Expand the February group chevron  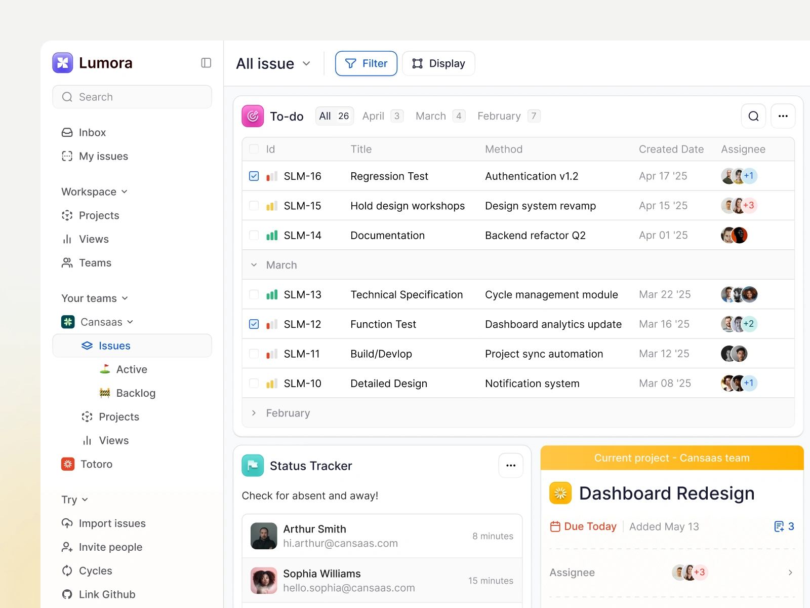coord(254,413)
